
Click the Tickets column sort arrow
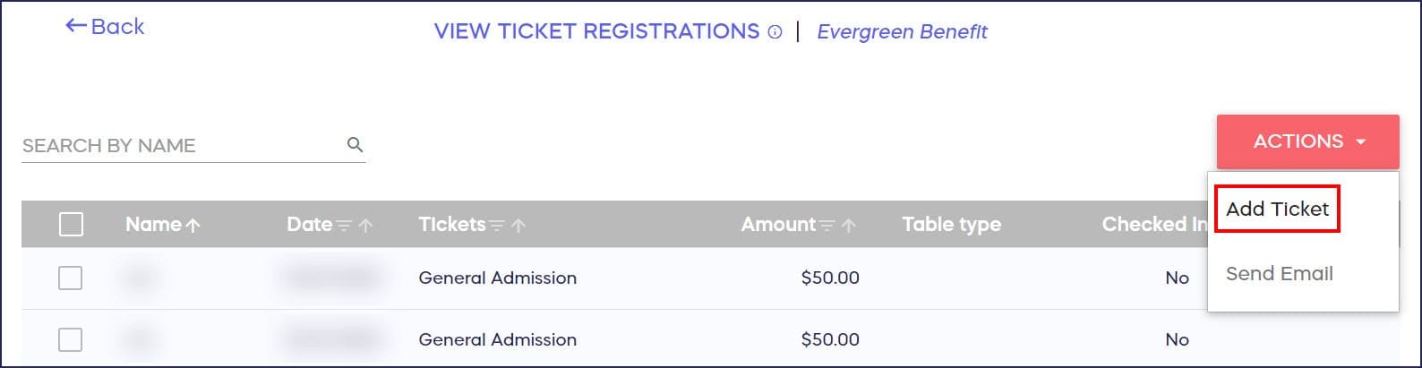pyautogui.click(x=518, y=226)
